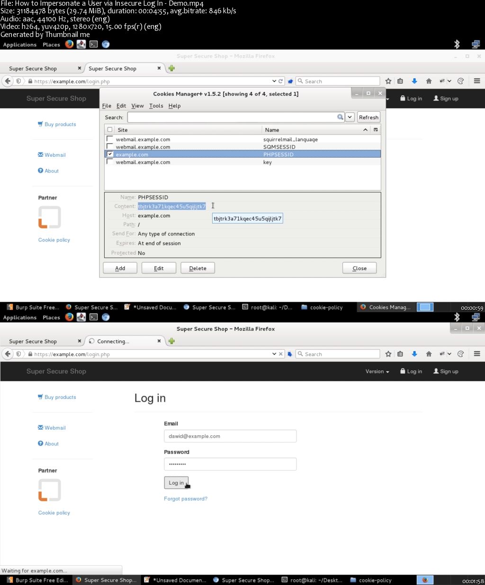
Task: Click the 'root@kali: ~/D...' taskbar item
Action: (268, 307)
